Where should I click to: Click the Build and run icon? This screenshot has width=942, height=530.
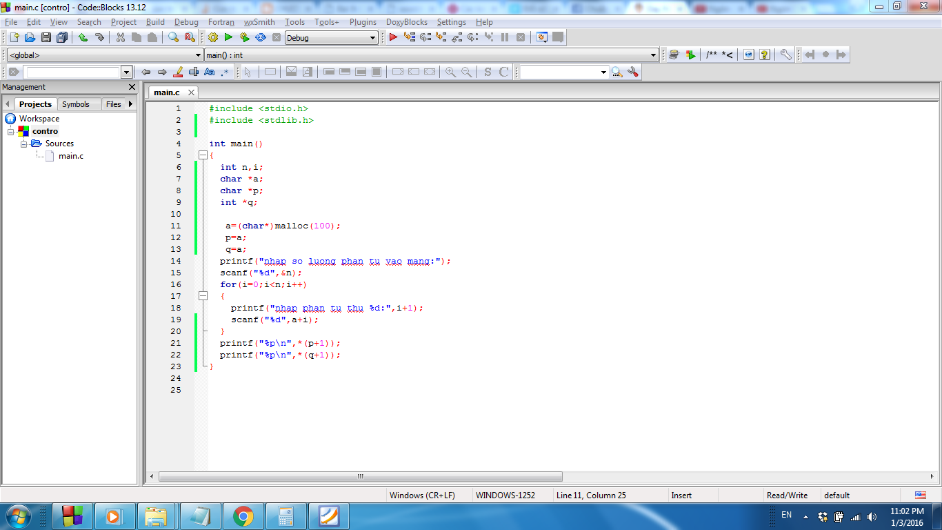pyautogui.click(x=244, y=37)
